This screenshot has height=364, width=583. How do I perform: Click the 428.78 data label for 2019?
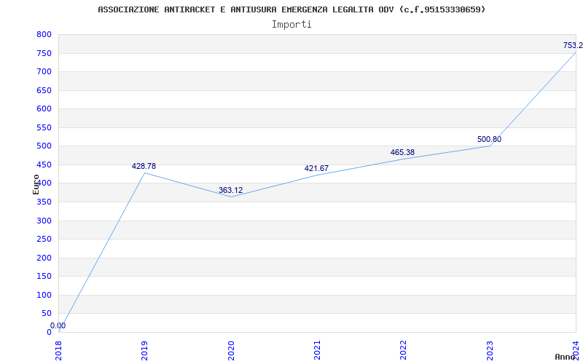tap(144, 167)
